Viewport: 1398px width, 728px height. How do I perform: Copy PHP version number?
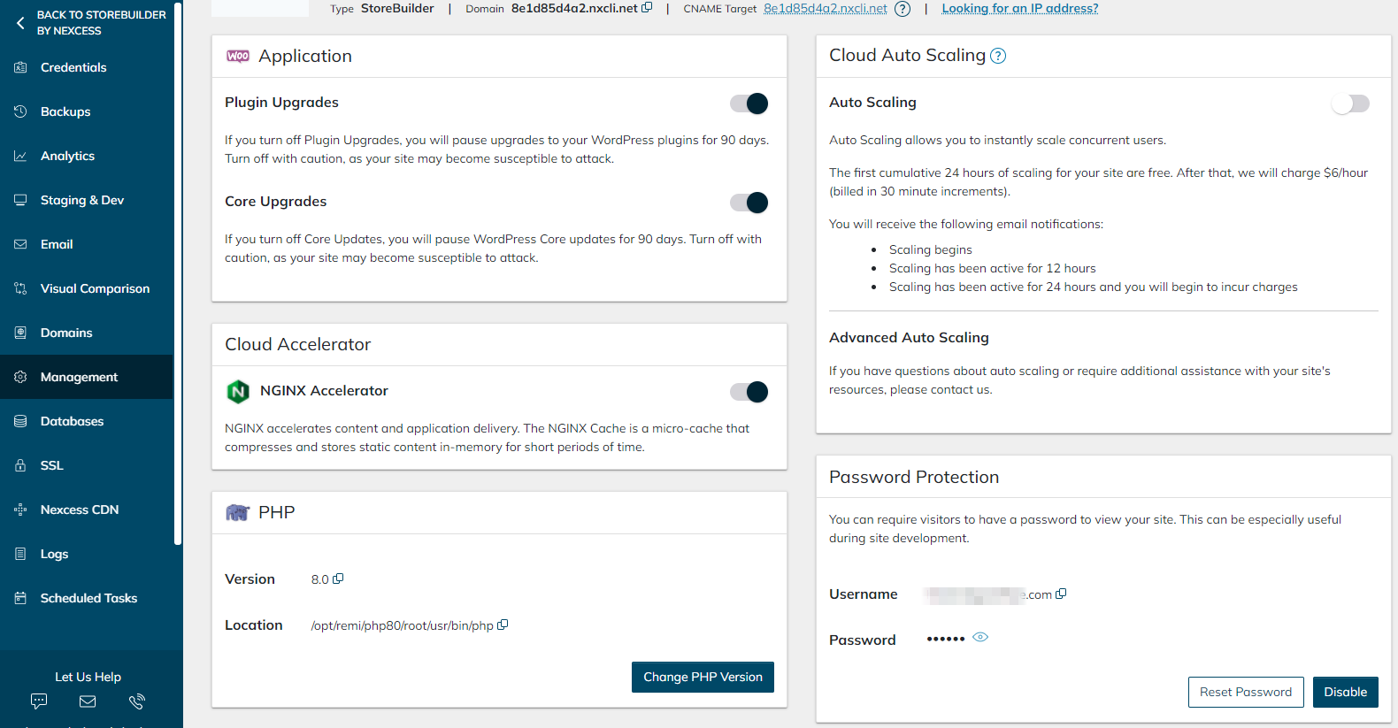(338, 579)
